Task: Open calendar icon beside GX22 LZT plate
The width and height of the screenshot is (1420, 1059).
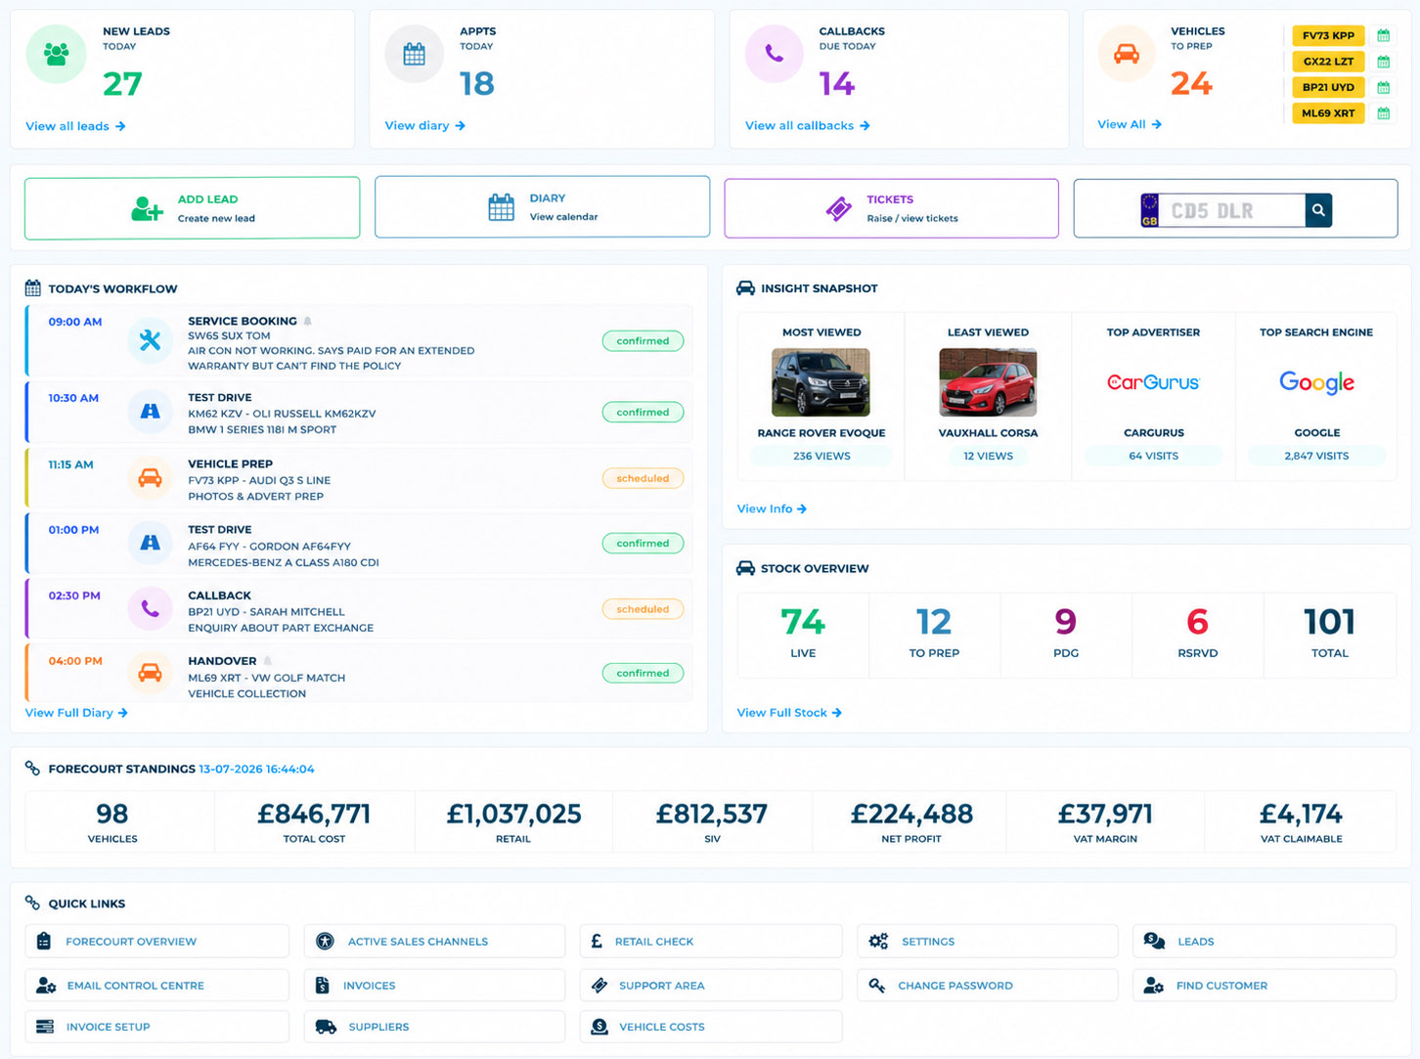Action: click(x=1383, y=62)
